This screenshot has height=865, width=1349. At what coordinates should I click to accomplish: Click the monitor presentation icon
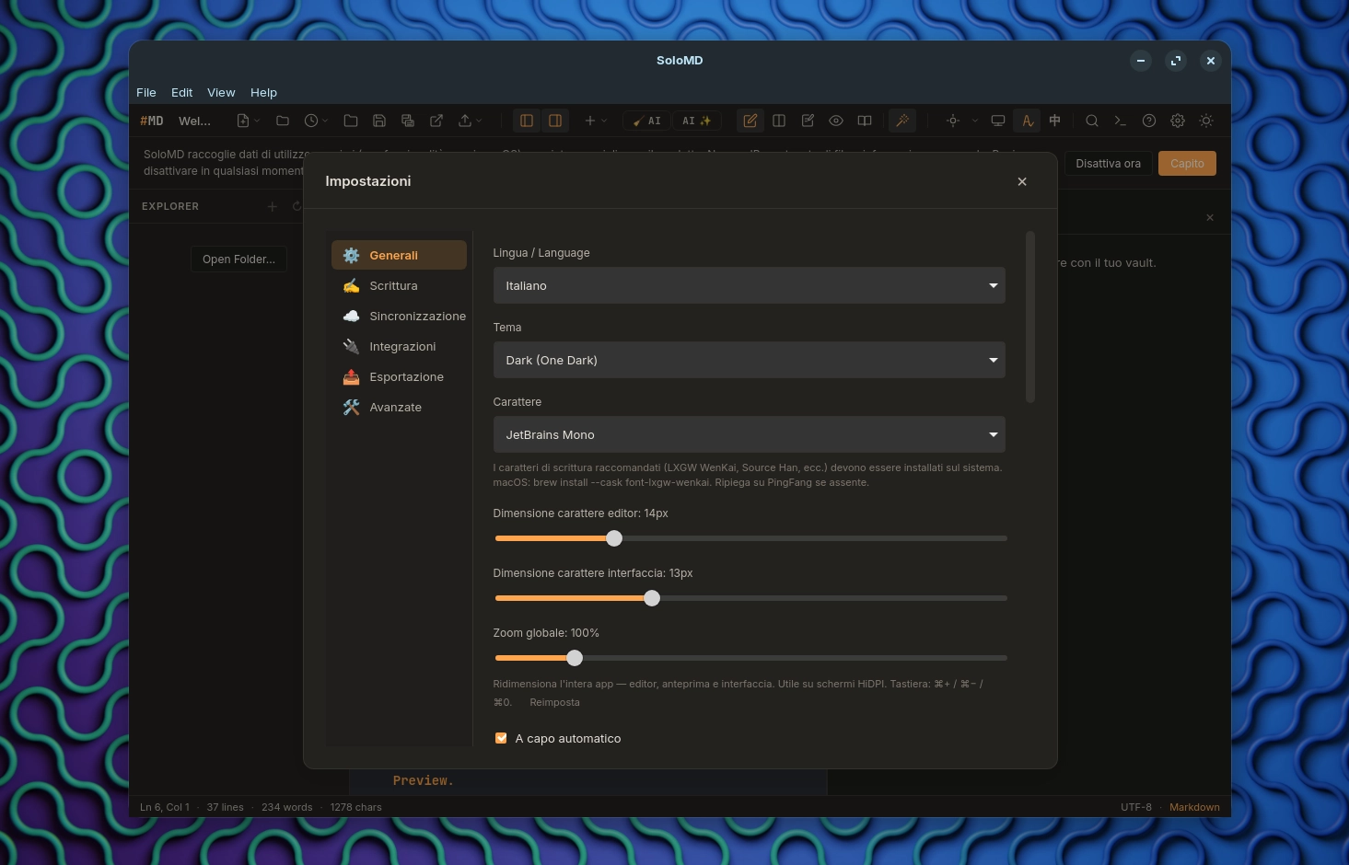click(998, 121)
